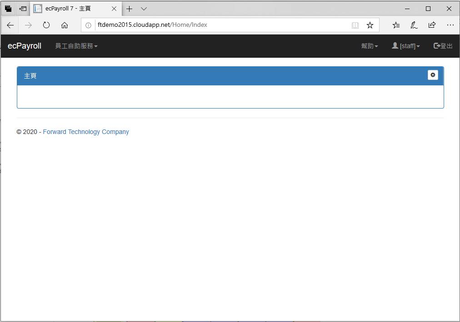Click the add notes pen icon
Screen dimensions: 460x322
(414, 25)
